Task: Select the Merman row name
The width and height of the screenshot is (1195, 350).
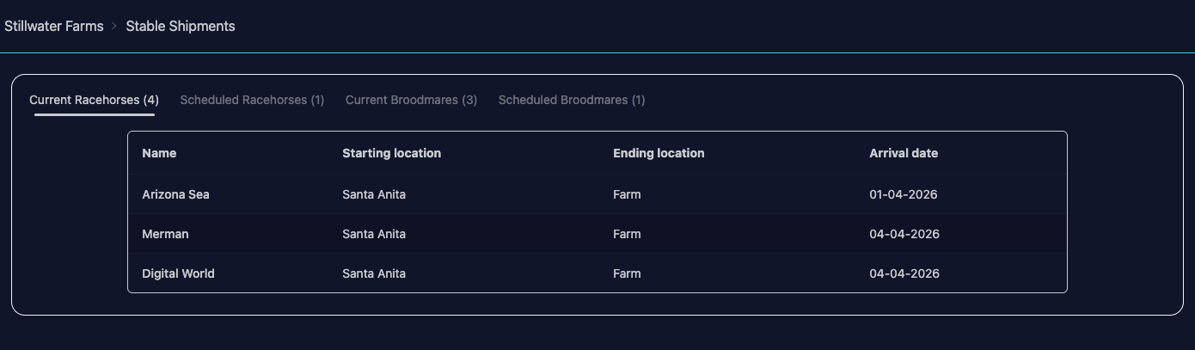Action: (165, 234)
